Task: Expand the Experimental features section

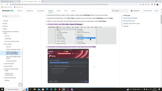Action: point(4,78)
